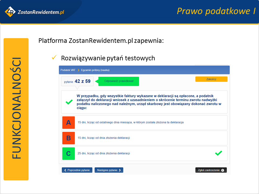
Task: Click the breadcrumb chevron after Podatek VAT
Action: pyautogui.click(x=79, y=70)
